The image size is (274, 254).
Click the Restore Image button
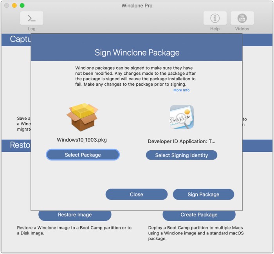click(x=75, y=215)
